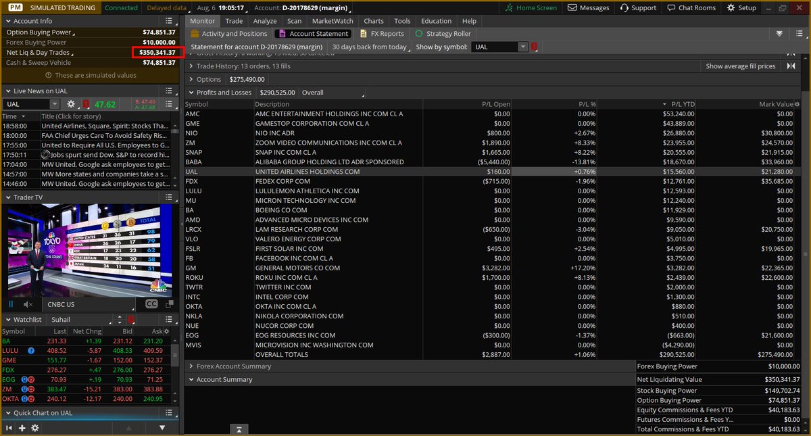
Task: Switch to the MarketWatch tab
Action: pyautogui.click(x=333, y=21)
